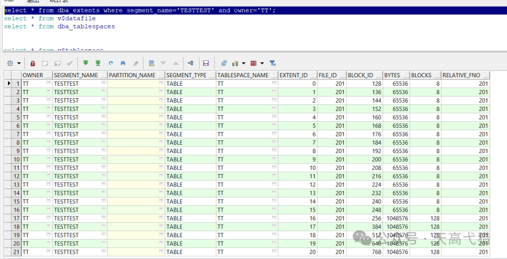Click the binoculars find icon

coord(123,63)
